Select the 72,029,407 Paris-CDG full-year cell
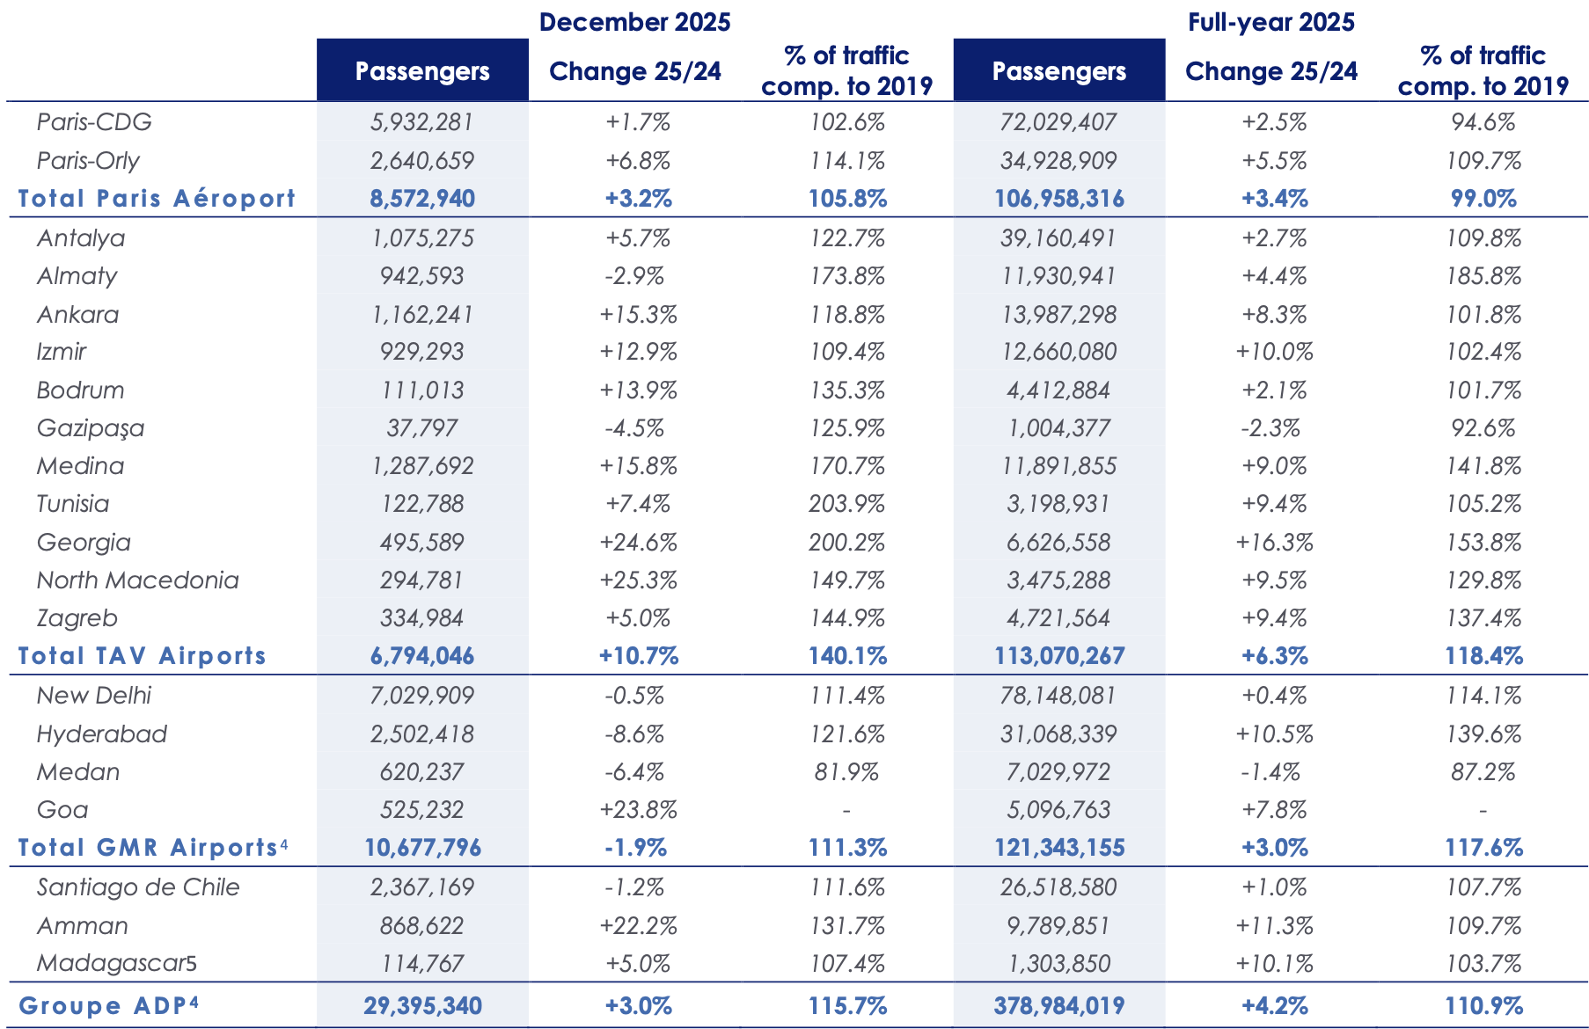Image resolution: width=1589 pixels, height=1029 pixels. 1058,121
